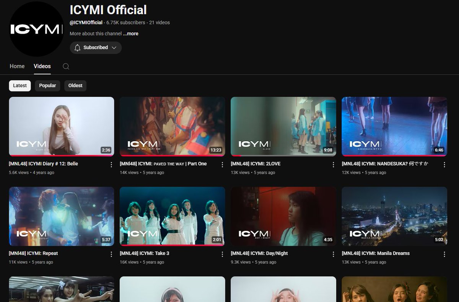Click the bell icon in Subscribed button
The width and height of the screenshot is (459, 302).
click(77, 47)
